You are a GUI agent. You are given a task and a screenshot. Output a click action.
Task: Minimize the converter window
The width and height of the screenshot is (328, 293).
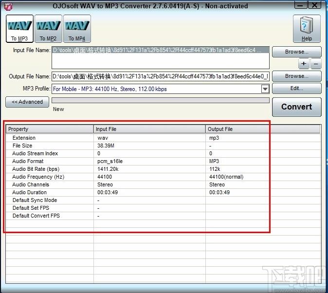click(301, 5)
